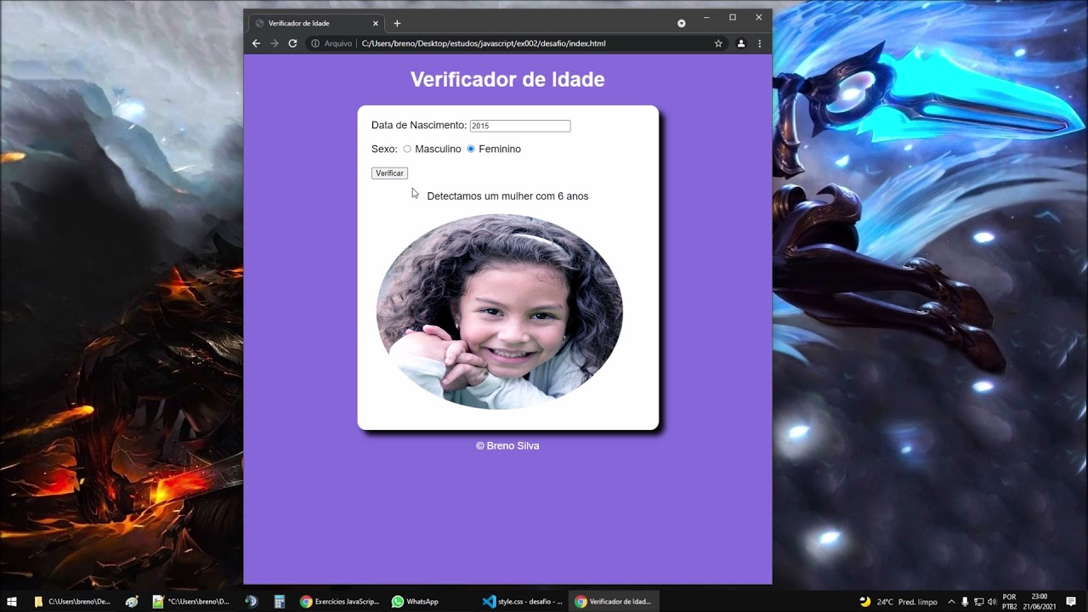The width and height of the screenshot is (1088, 612).
Task: Open the Notepad++ taskbar item
Action: pyautogui.click(x=192, y=601)
